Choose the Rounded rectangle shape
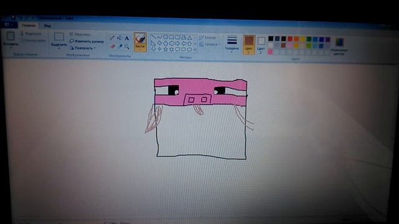This screenshot has width=399, height=224. (178, 37)
